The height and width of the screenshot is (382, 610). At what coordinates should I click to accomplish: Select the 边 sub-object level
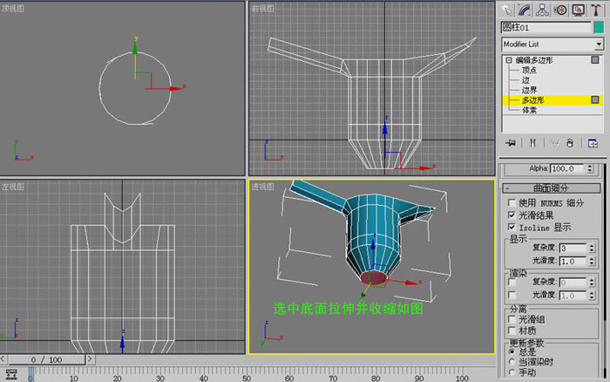tap(525, 80)
